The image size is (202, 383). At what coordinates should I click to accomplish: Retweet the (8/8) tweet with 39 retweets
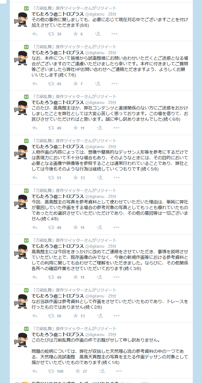[51, 34]
